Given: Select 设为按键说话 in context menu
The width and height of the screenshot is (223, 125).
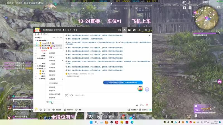Looking at the screenshot, I should pos(54,83).
